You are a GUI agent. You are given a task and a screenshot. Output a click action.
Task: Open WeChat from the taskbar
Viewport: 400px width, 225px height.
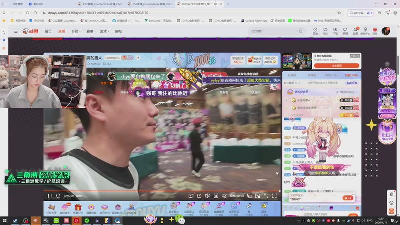tap(181, 220)
